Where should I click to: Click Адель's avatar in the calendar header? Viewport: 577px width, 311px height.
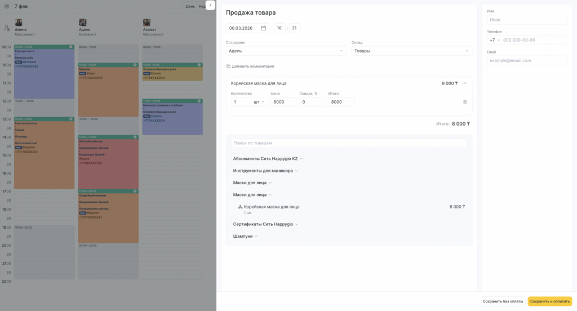pos(83,23)
